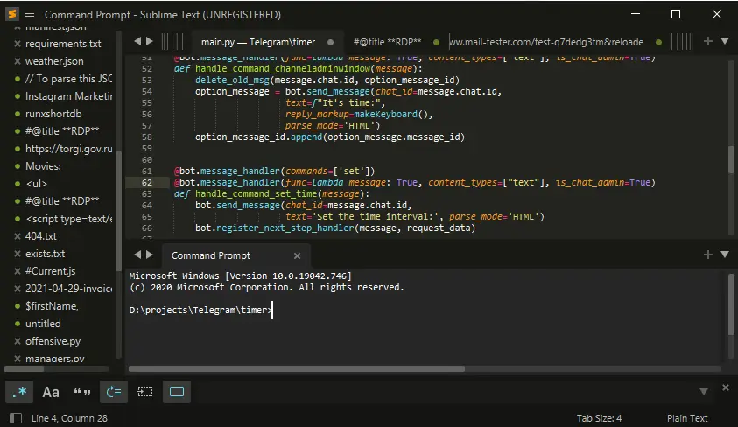Toggle regular expression search mode
Viewport: 738px width, 427px height.
click(19, 392)
